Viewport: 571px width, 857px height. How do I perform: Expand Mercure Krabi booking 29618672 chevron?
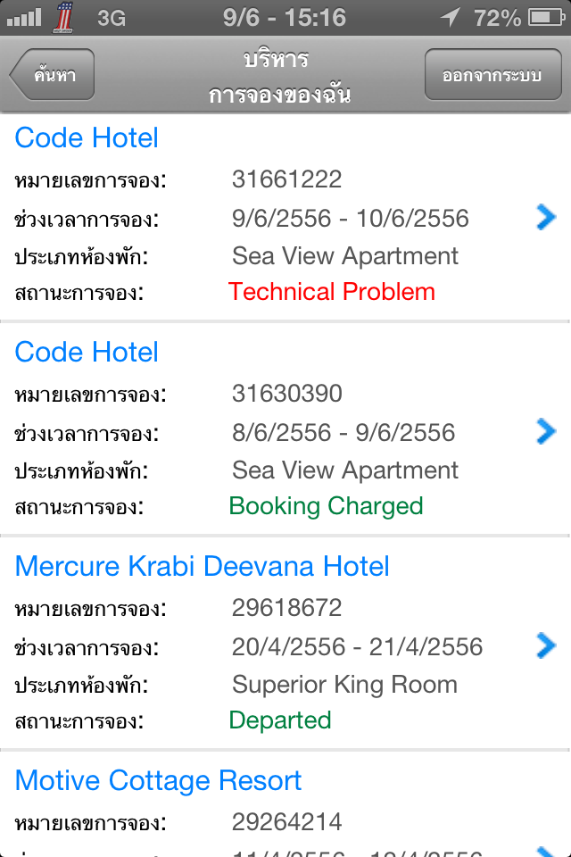pyautogui.click(x=545, y=645)
